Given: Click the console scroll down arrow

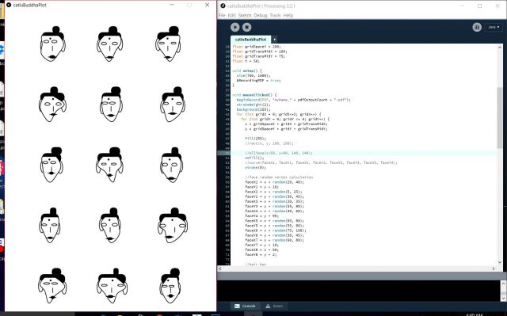Looking at the screenshot, I should (503, 298).
